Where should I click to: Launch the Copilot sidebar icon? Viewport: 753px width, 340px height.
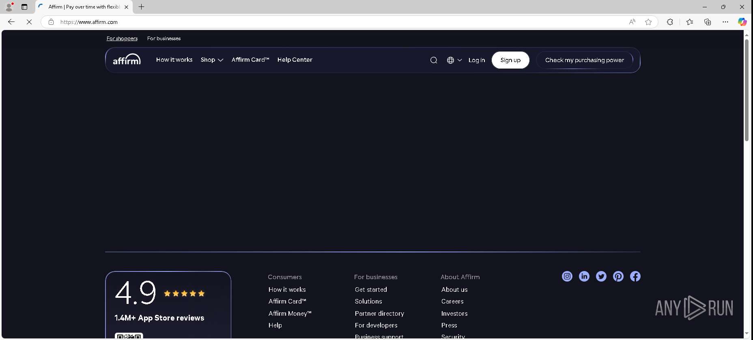pos(742,22)
